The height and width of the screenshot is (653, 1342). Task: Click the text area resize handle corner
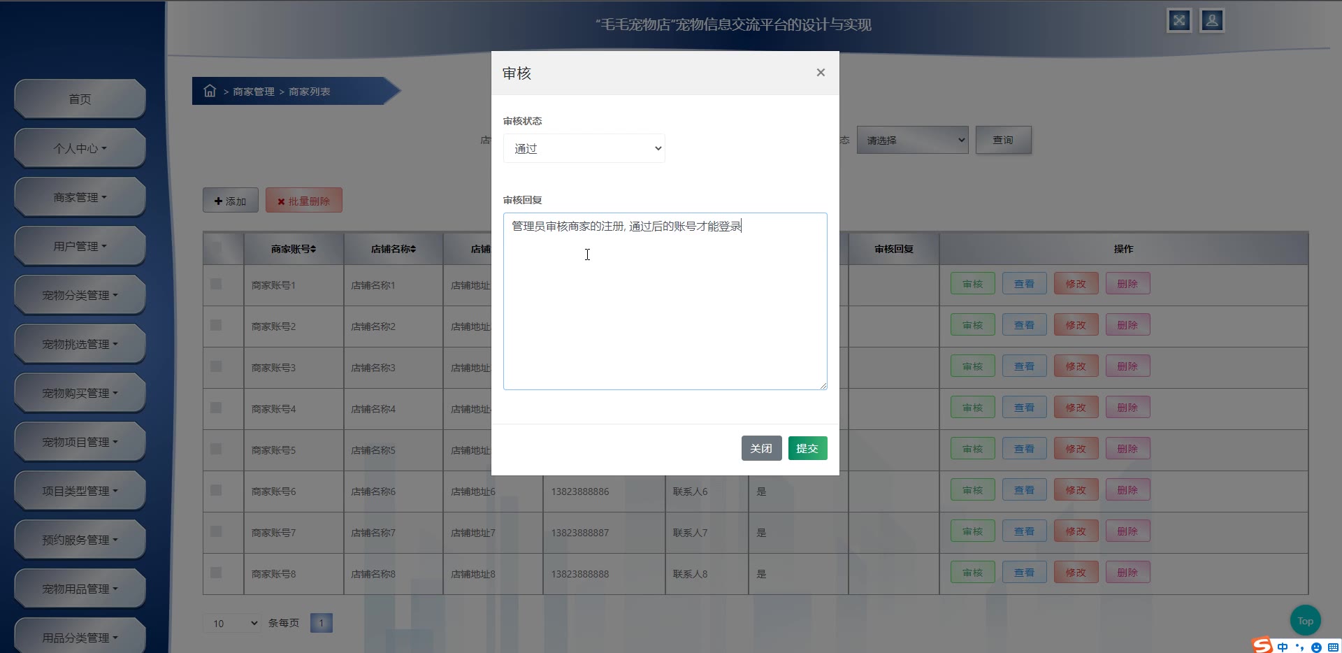(823, 385)
